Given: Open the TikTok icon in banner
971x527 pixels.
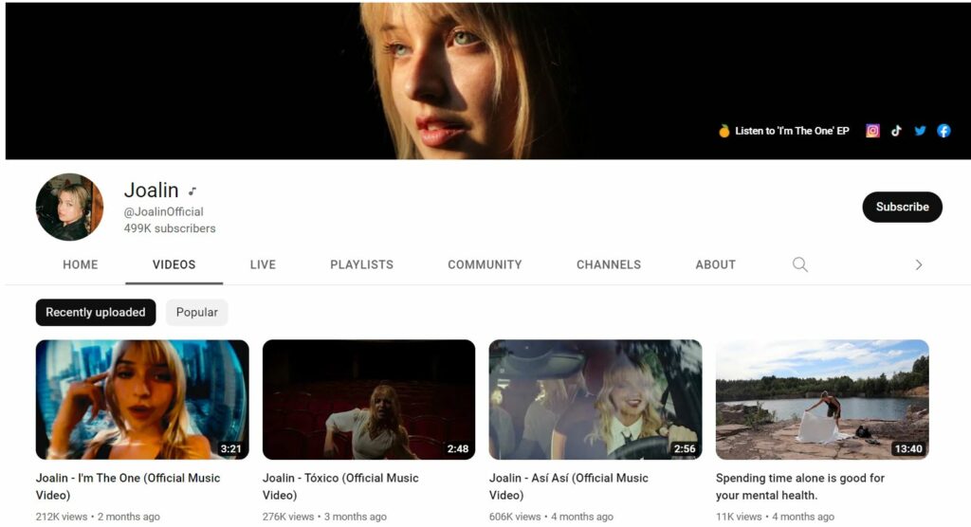Looking at the screenshot, I should tap(896, 131).
